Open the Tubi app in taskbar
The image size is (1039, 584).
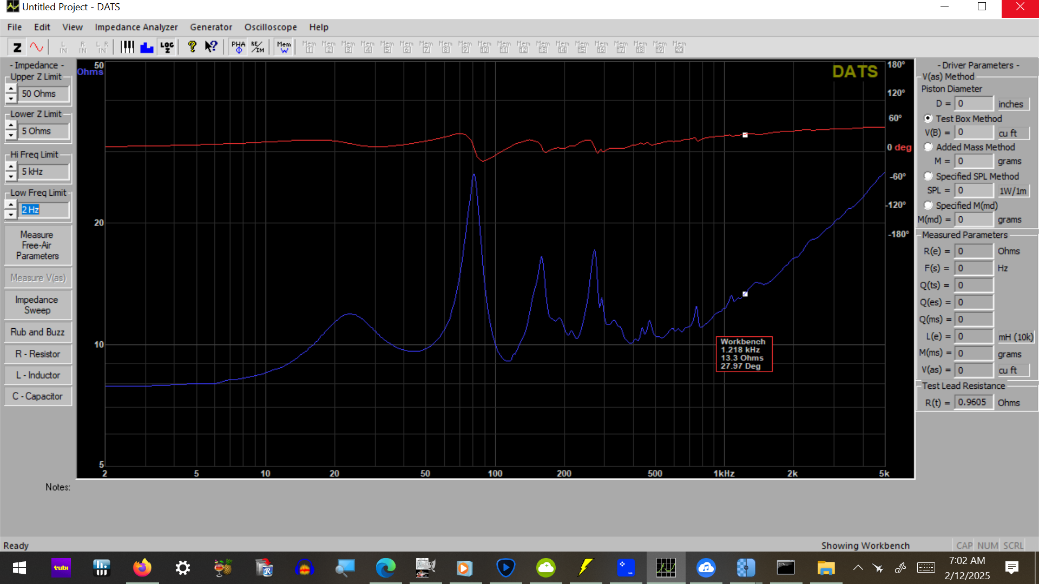(x=61, y=568)
